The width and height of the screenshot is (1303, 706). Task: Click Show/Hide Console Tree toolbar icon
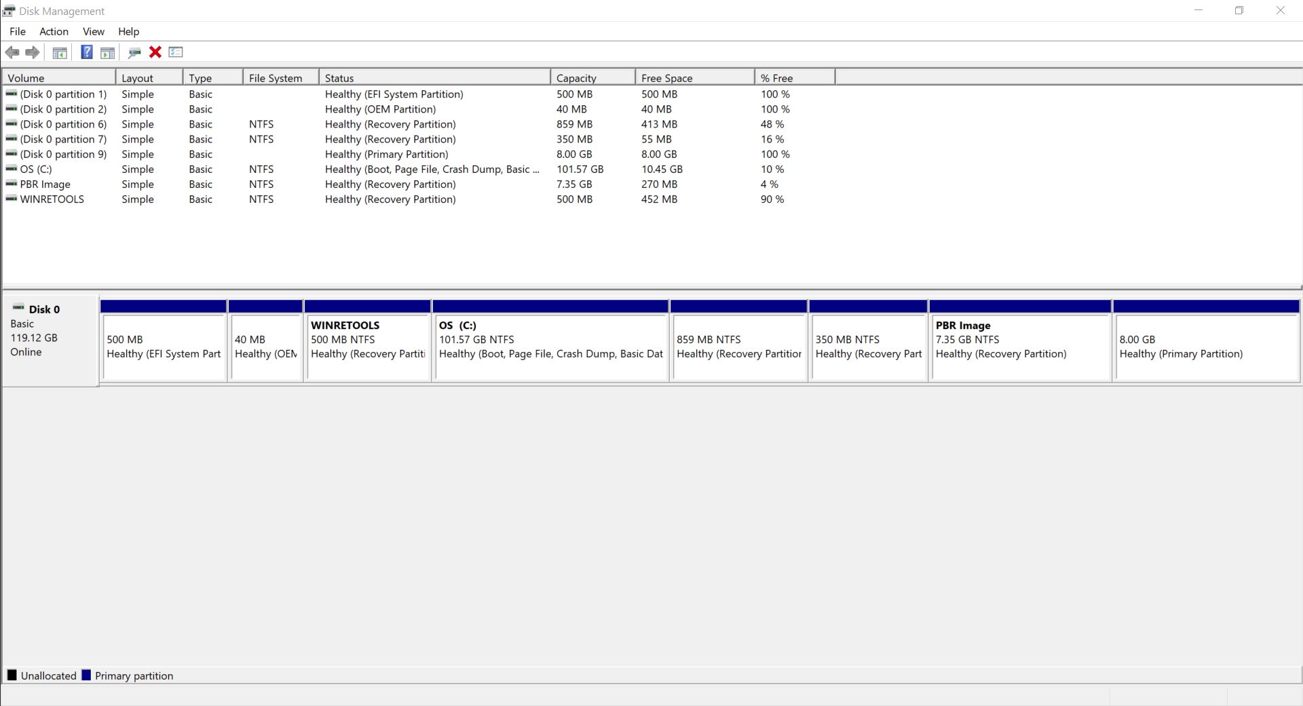tap(60, 52)
